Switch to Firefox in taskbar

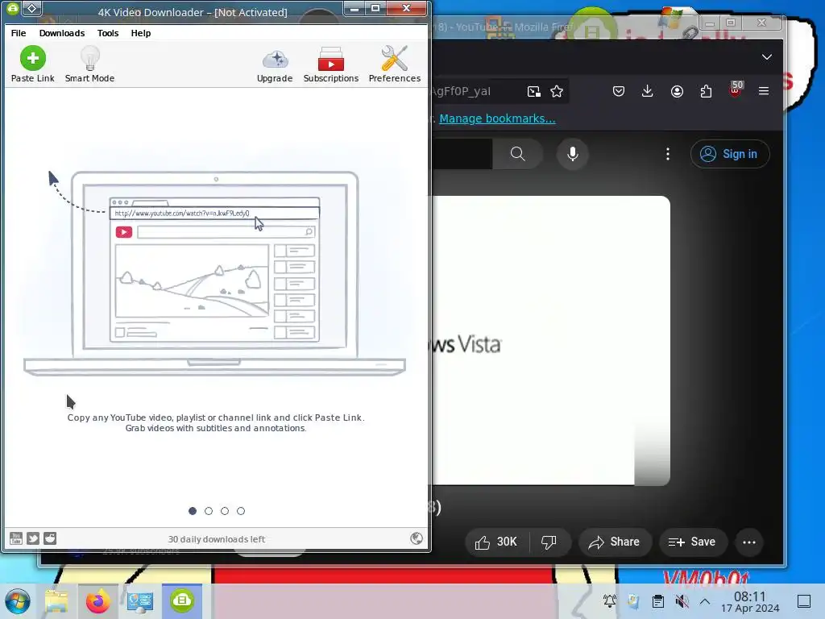click(97, 601)
